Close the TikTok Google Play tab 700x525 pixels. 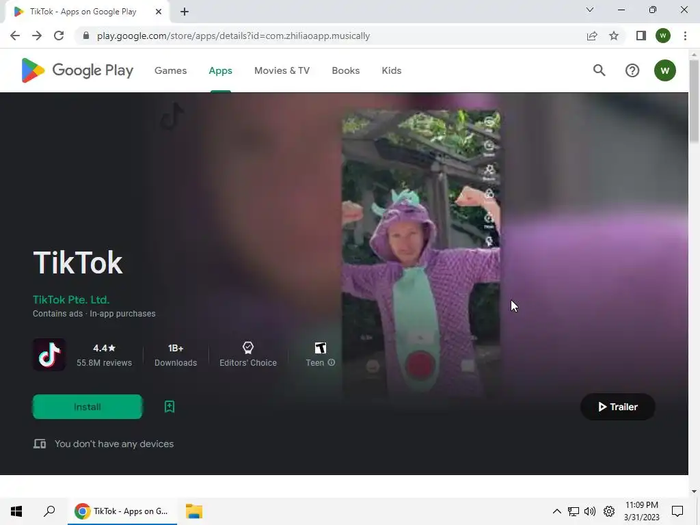click(x=159, y=12)
